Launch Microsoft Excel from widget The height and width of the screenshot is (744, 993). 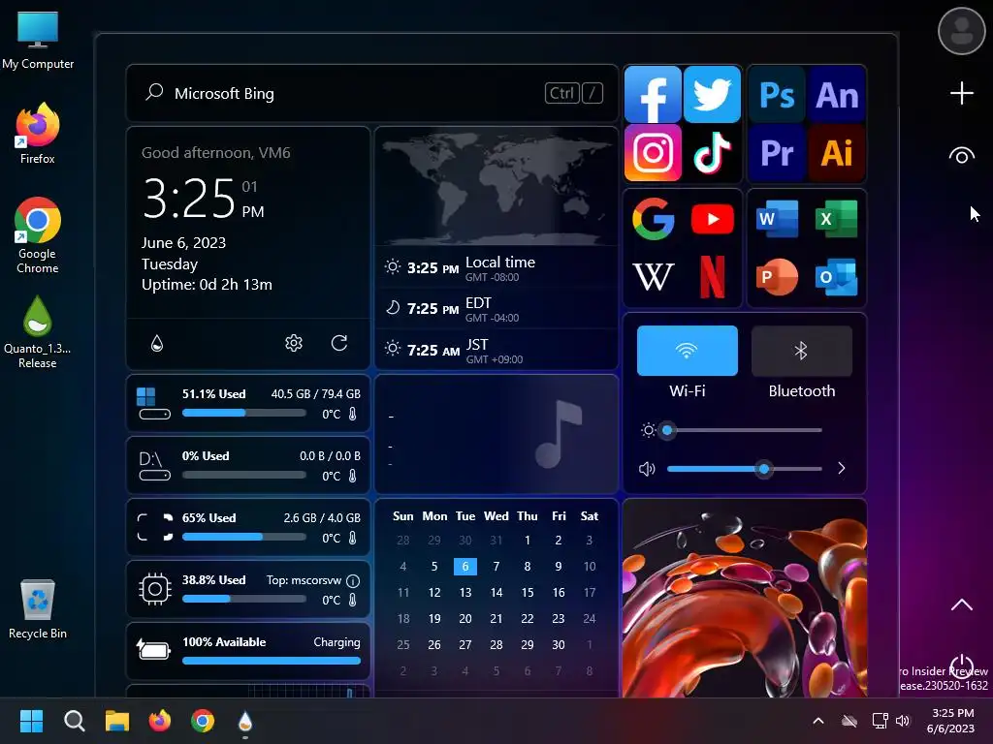[x=836, y=219]
